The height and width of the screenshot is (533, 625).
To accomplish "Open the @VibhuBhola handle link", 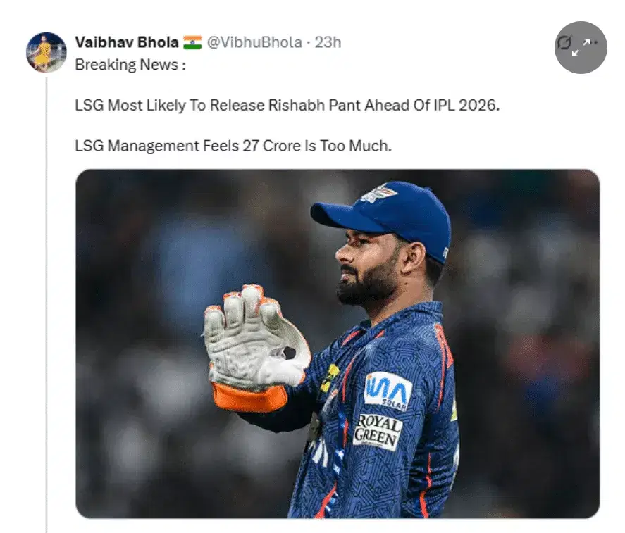I will (254, 42).
